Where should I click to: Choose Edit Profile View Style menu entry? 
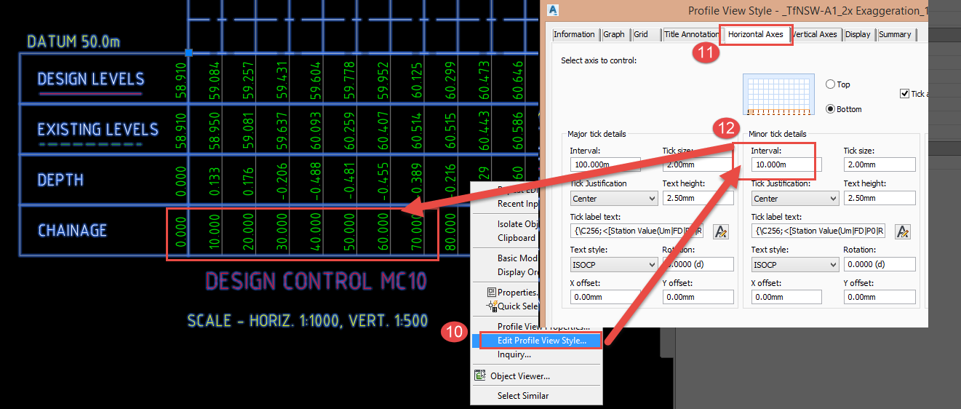pos(541,341)
